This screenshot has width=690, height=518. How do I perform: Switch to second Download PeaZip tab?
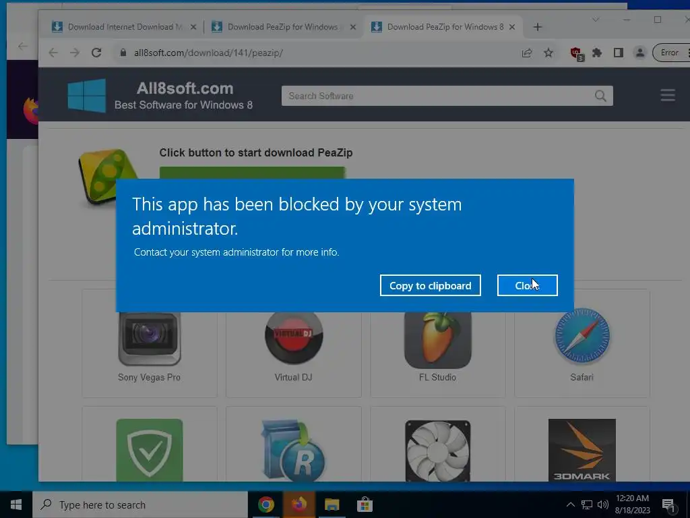[284, 27]
